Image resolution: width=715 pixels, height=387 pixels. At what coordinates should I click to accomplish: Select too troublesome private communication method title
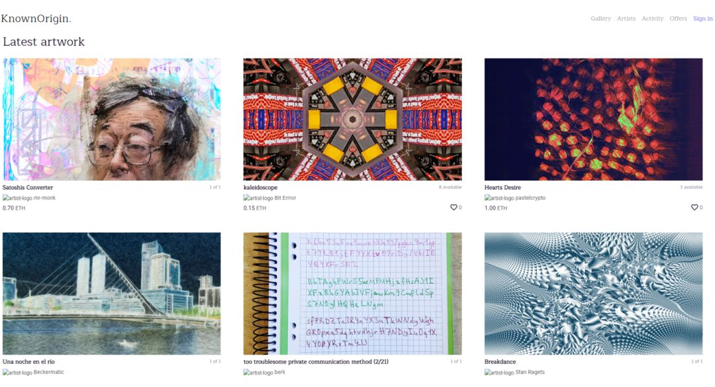click(316, 362)
